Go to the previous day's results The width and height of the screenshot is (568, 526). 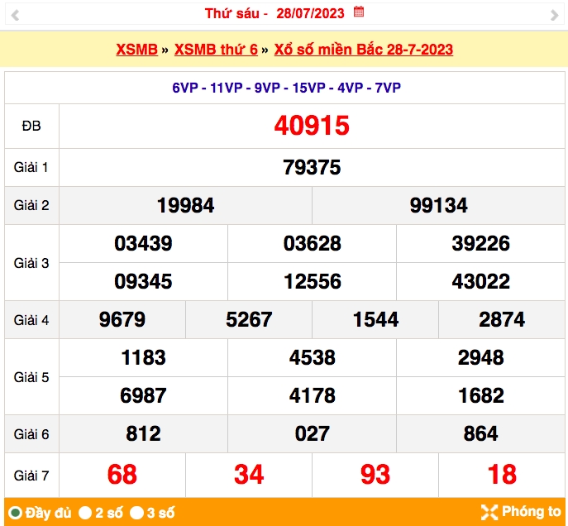pyautogui.click(x=15, y=15)
